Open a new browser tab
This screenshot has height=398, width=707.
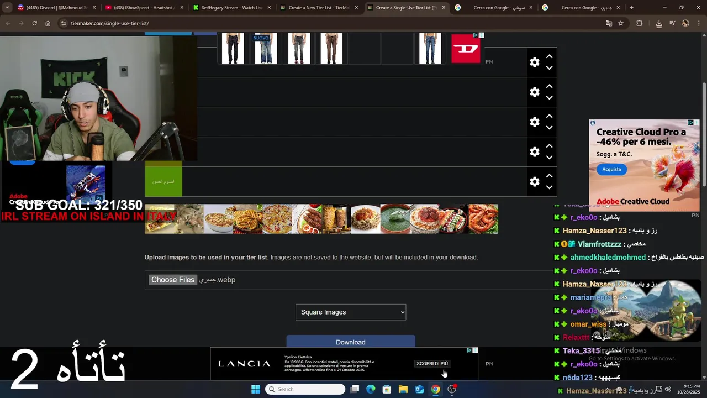[631, 8]
